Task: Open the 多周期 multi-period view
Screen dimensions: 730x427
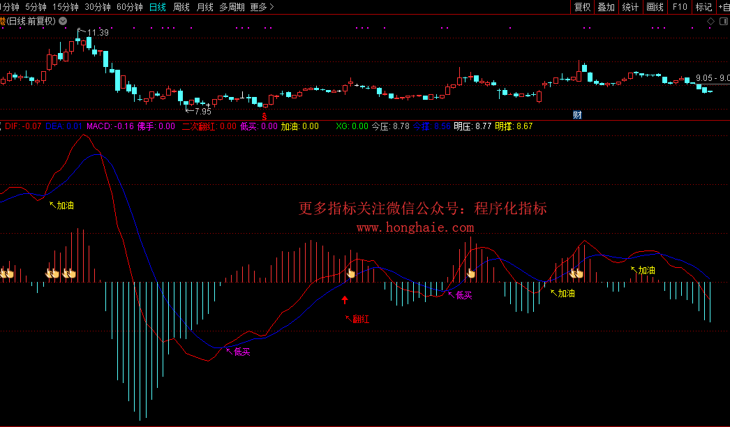Action: pyautogui.click(x=232, y=7)
